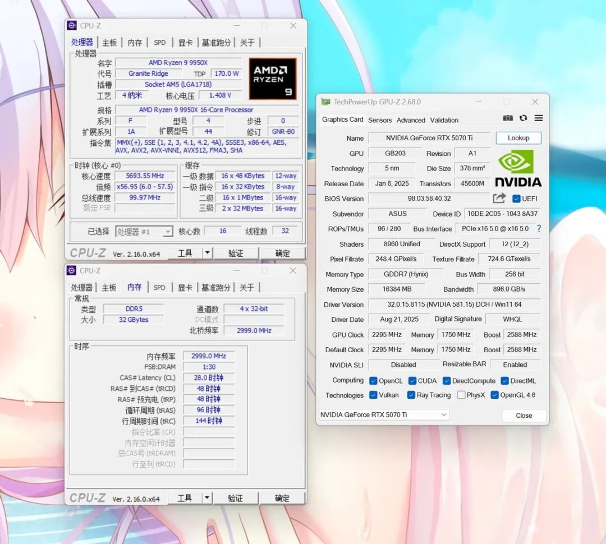Screen dimensions: 606x544
Task: Click 确定 button in top CPU-Z window
Action: pyautogui.click(x=282, y=253)
